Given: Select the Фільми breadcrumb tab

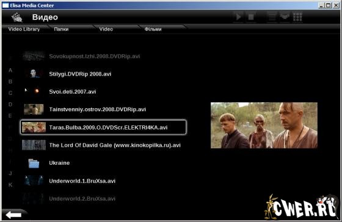Looking at the screenshot, I should tap(153, 29).
